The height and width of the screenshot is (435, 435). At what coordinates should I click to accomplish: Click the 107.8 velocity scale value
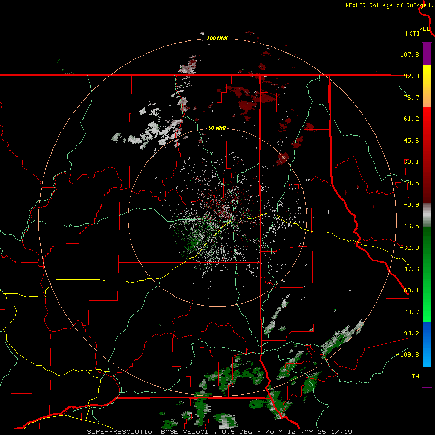409,54
